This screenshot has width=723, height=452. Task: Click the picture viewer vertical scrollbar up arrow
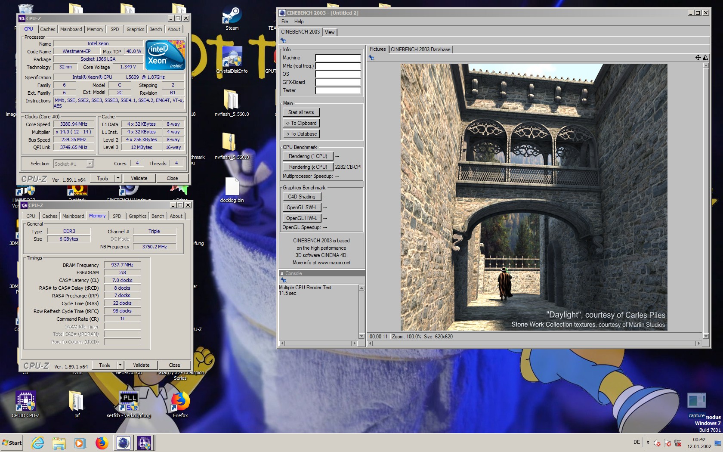706,65
